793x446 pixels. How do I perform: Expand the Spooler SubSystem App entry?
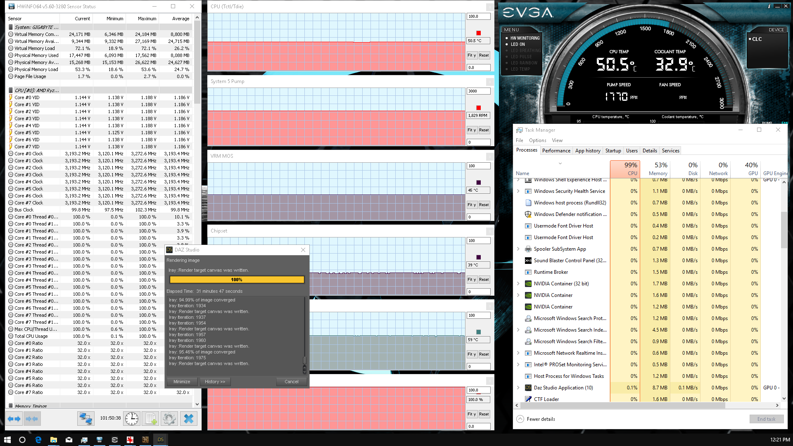(518, 249)
